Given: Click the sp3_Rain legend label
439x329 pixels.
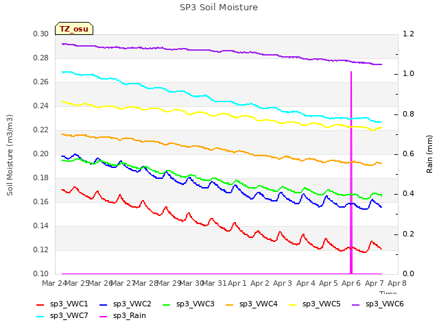Looking at the screenshot, I should [x=130, y=315].
